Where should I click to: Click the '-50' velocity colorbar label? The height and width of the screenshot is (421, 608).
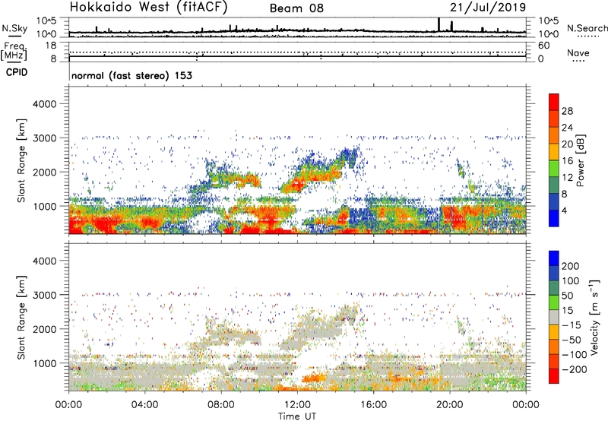pos(572,340)
